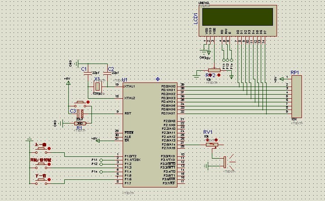Click the LCD1 green display screen

(238, 17)
